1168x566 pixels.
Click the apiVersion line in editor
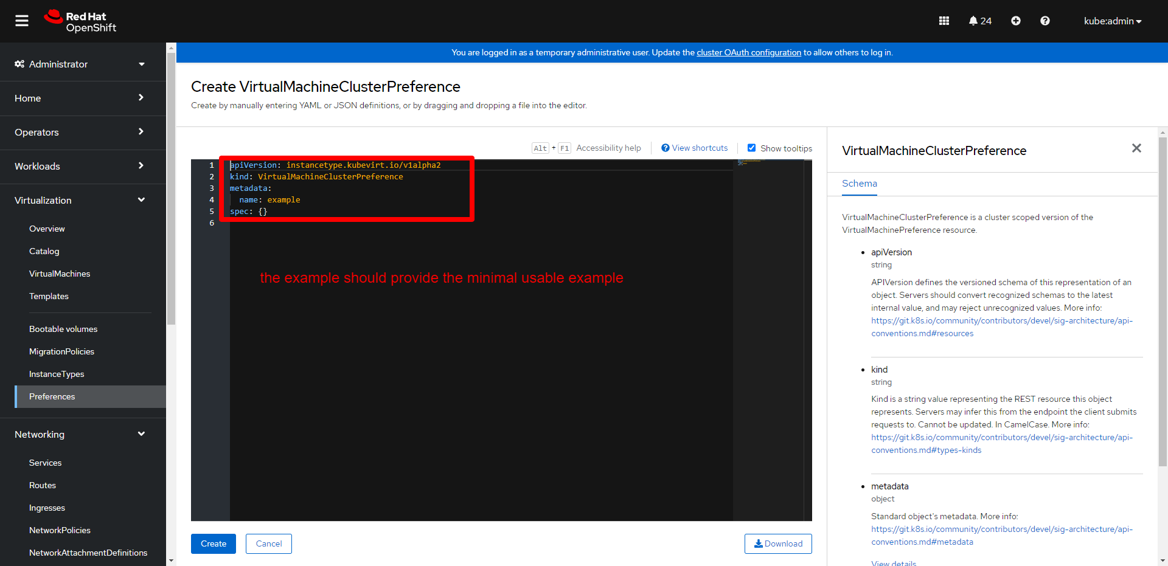click(335, 165)
